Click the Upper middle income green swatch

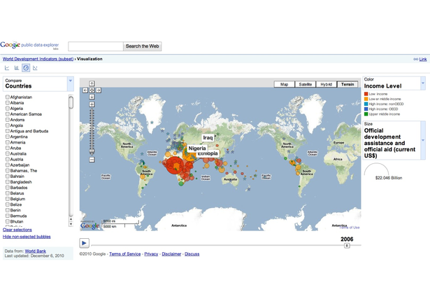[x=366, y=114]
